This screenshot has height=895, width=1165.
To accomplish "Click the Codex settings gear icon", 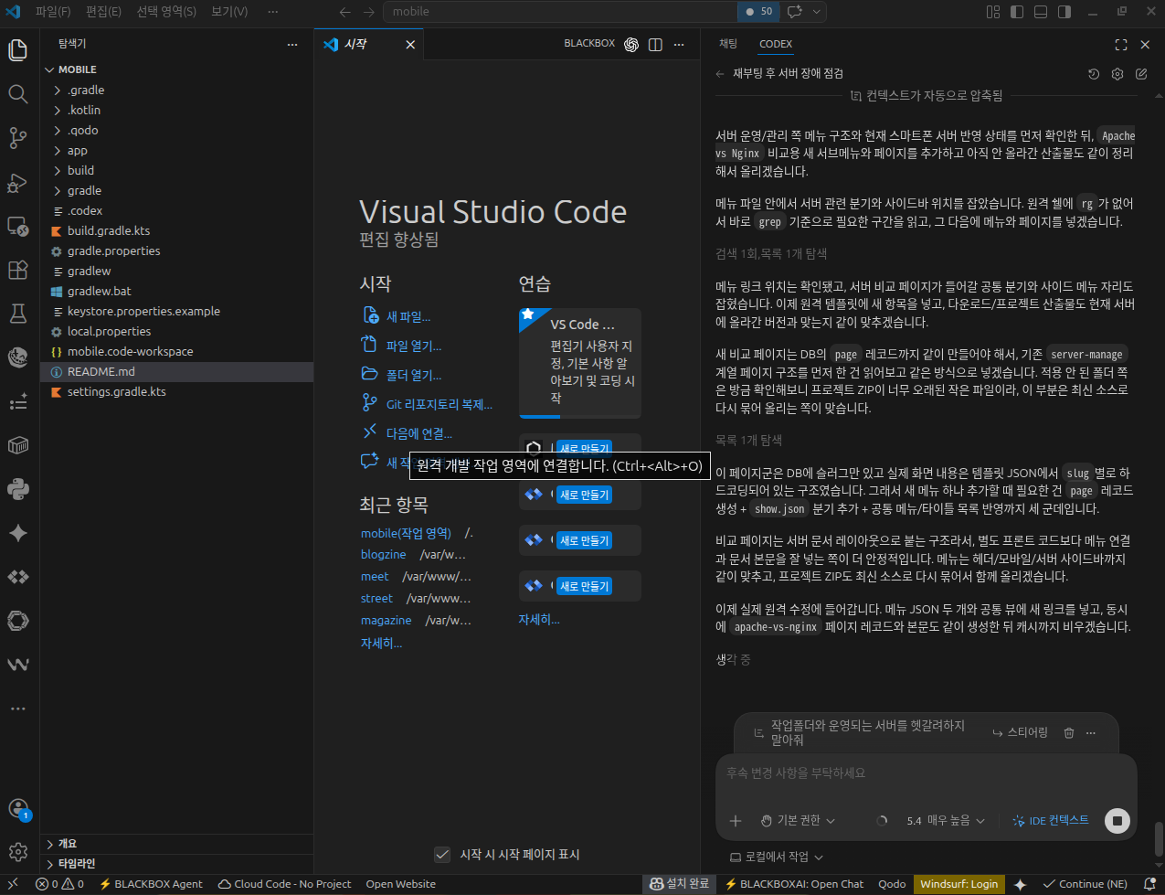I will click(1117, 74).
